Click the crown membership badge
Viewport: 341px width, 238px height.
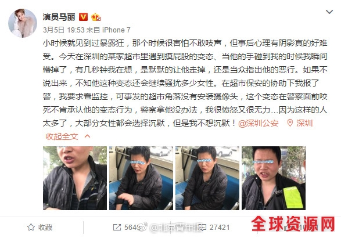coord(96,17)
